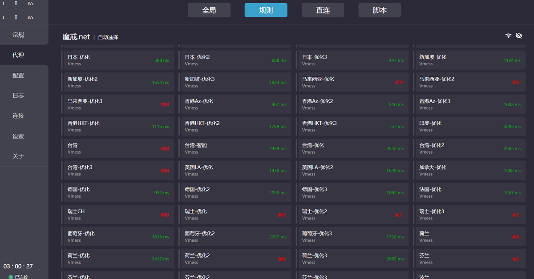Select the 香港HKT-优化 proxy node
Screen dimensions: 534x279
coord(117,126)
